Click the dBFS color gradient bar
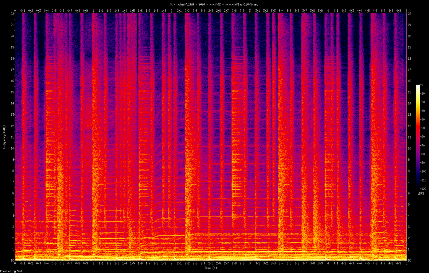429x273 pixels. [418, 136]
